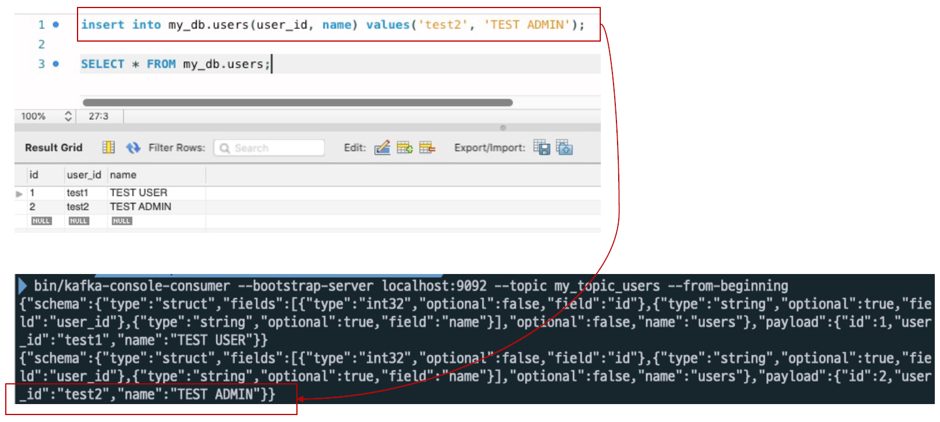940x422 pixels.
Task: Click the 'TEST USER' cell
Action: (x=138, y=193)
